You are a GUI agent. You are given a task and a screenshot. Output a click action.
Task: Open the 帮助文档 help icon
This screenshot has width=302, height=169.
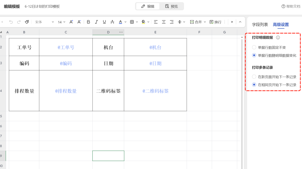(283, 6)
